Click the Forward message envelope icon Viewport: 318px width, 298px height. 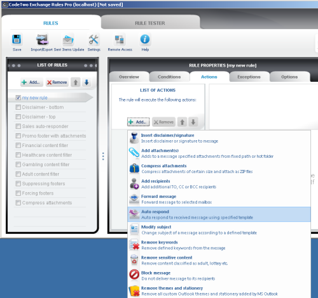[x=134, y=199]
